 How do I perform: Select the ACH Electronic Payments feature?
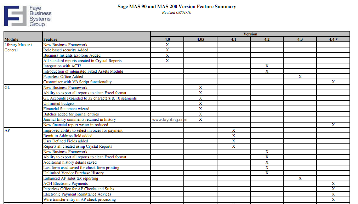(x=66, y=184)
